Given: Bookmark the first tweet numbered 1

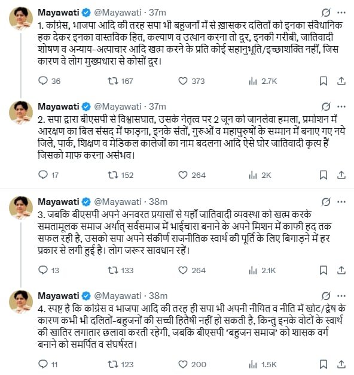Looking at the screenshot, I should [324, 81].
